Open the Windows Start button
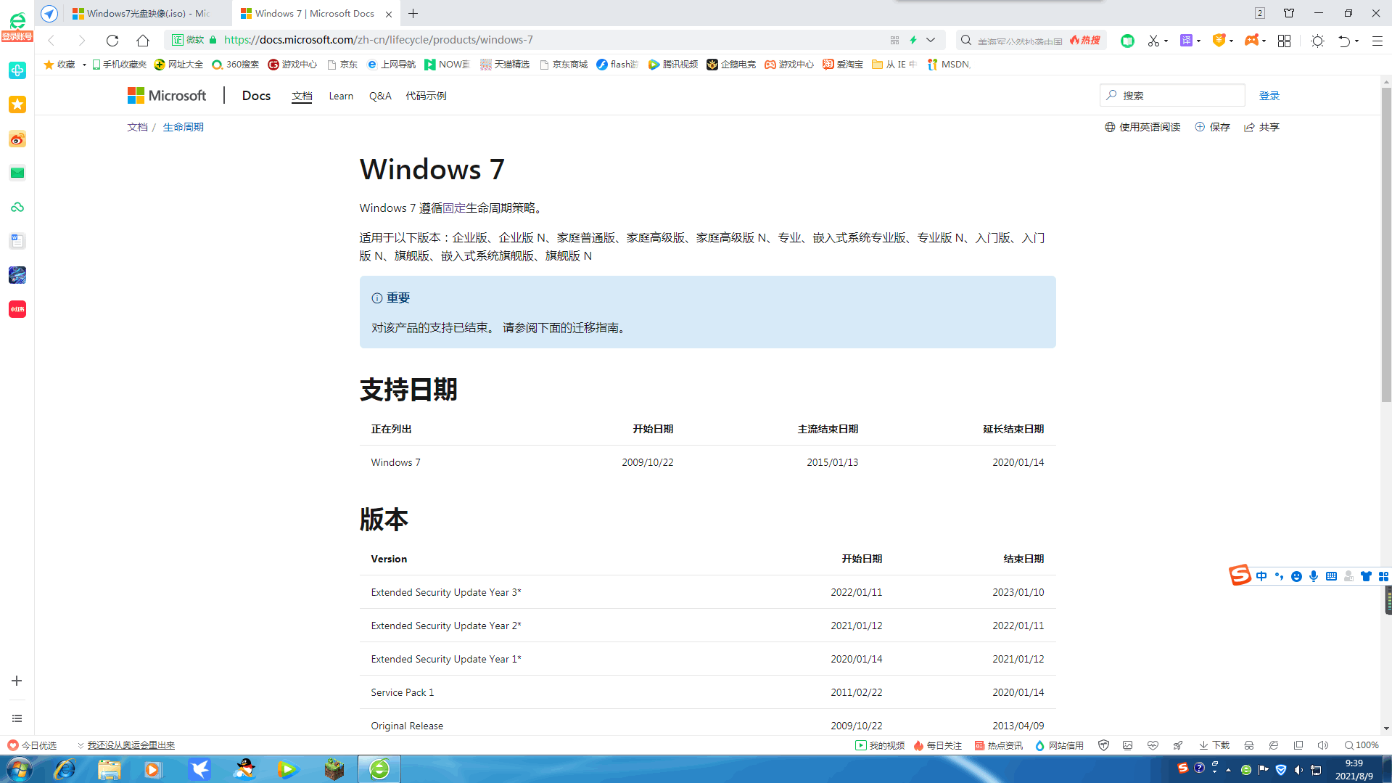This screenshot has height=783, width=1392. [18, 769]
